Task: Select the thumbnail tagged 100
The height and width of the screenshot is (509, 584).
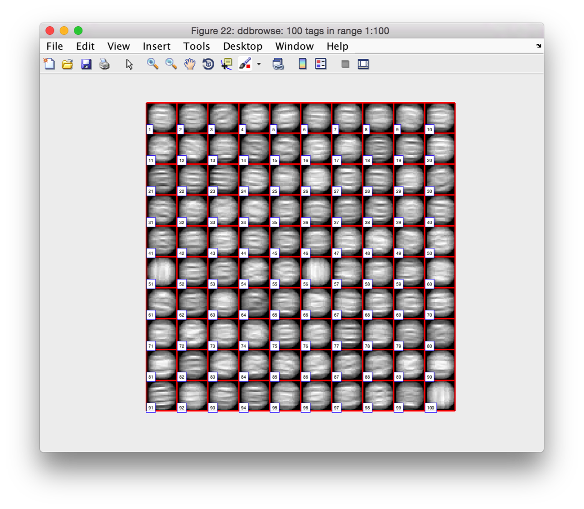Action: click(440, 396)
